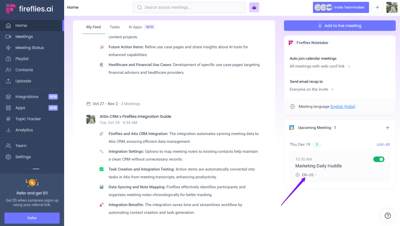The width and height of the screenshot is (400, 226).
Task: Click the calendar icon beside Oct 27 - Nov 2
Action: pyautogui.click(x=88, y=104)
